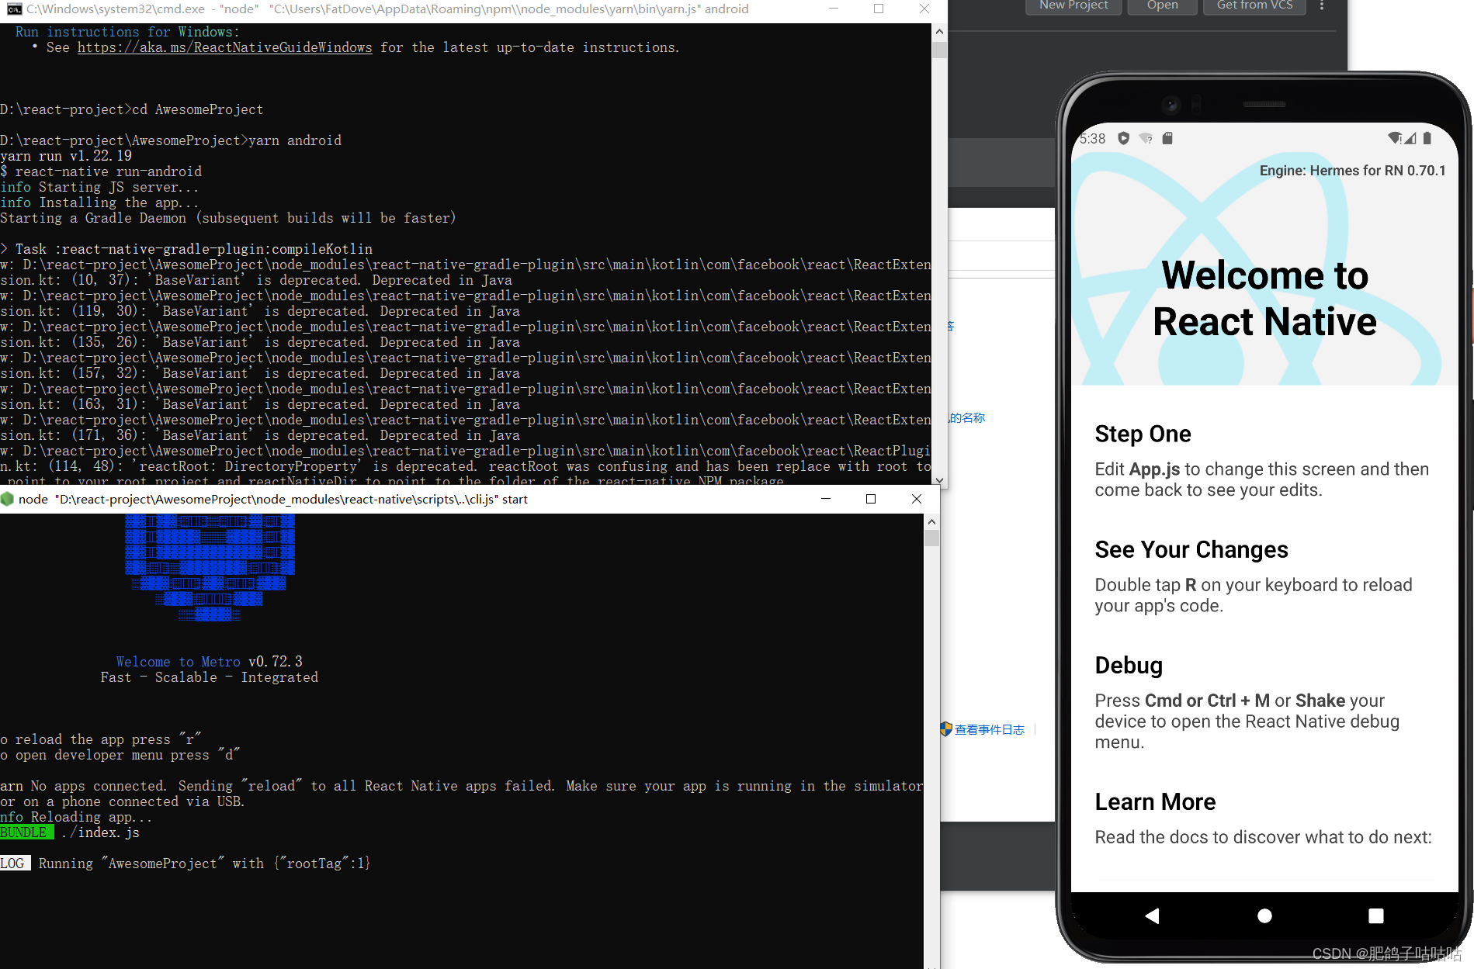This screenshot has width=1474, height=969.
Task: Click the green BUNDLE label in Metro
Action: 26,832
